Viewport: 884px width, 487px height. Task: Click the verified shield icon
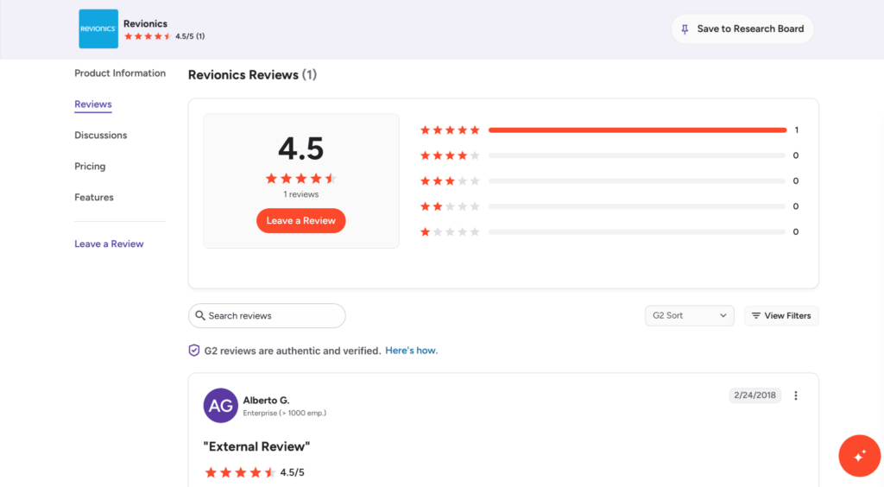pyautogui.click(x=194, y=351)
